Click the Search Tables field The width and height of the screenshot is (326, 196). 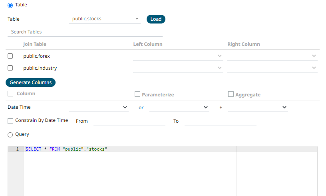point(85,32)
